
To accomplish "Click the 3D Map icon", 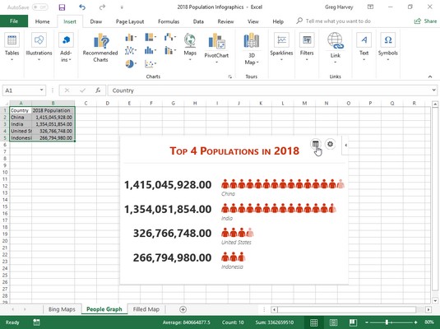I will click(x=251, y=40).
